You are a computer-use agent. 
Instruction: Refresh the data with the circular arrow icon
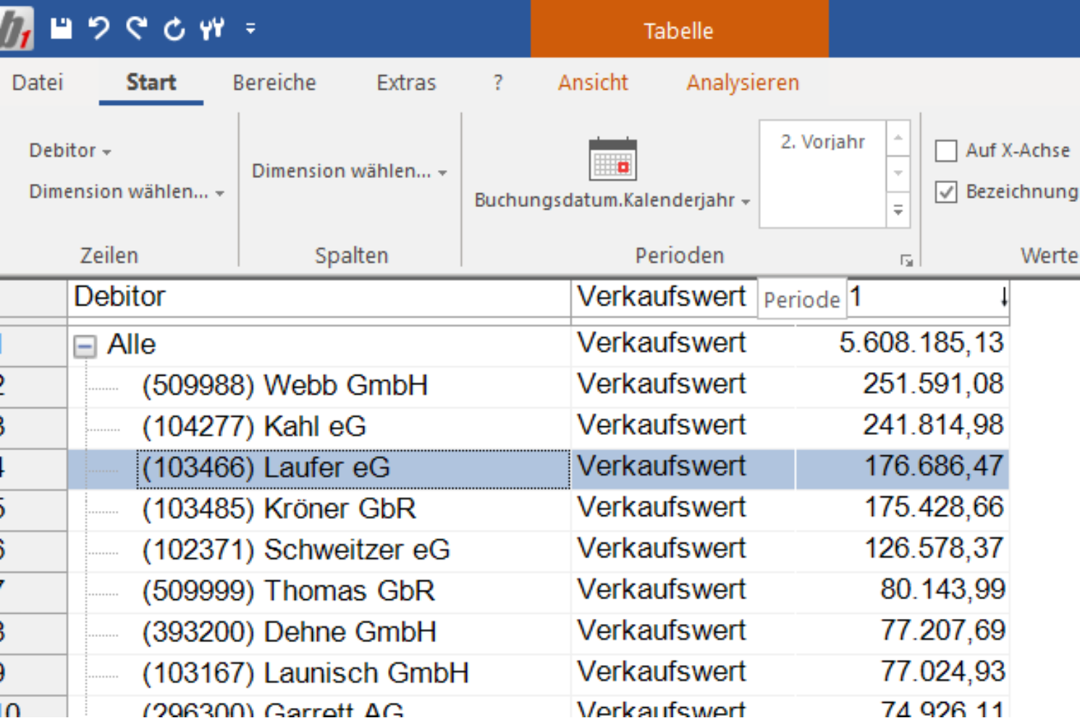(174, 29)
